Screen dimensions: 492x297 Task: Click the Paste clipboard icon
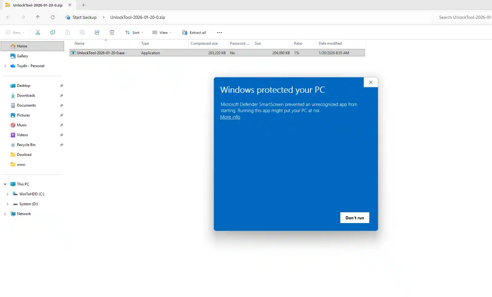tap(68, 33)
